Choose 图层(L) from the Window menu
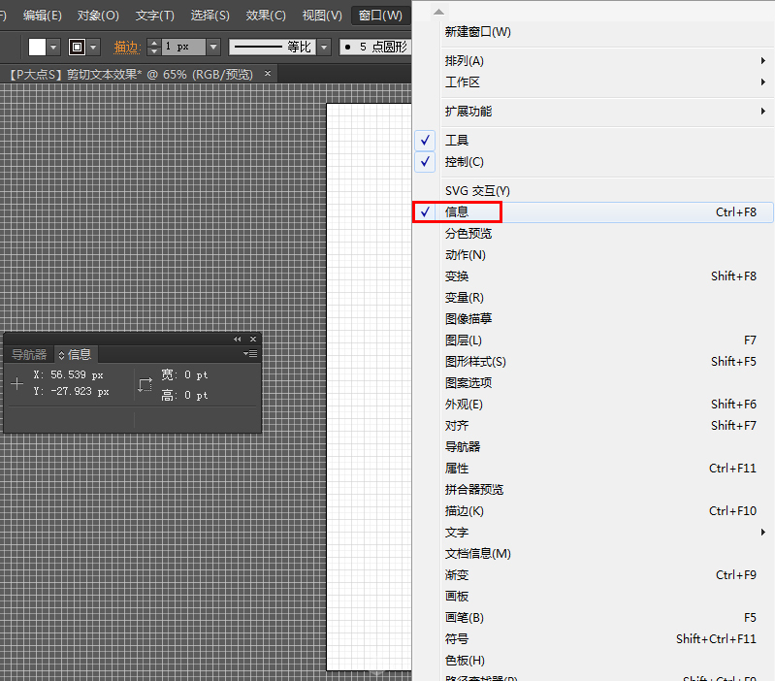Viewport: 775px width, 681px height. (x=464, y=340)
